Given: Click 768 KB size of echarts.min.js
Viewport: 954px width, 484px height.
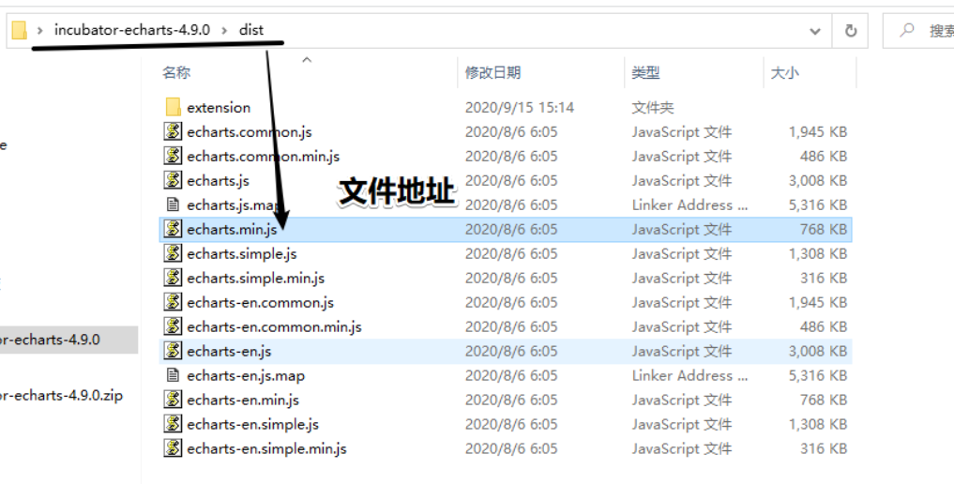Looking at the screenshot, I should point(823,229).
